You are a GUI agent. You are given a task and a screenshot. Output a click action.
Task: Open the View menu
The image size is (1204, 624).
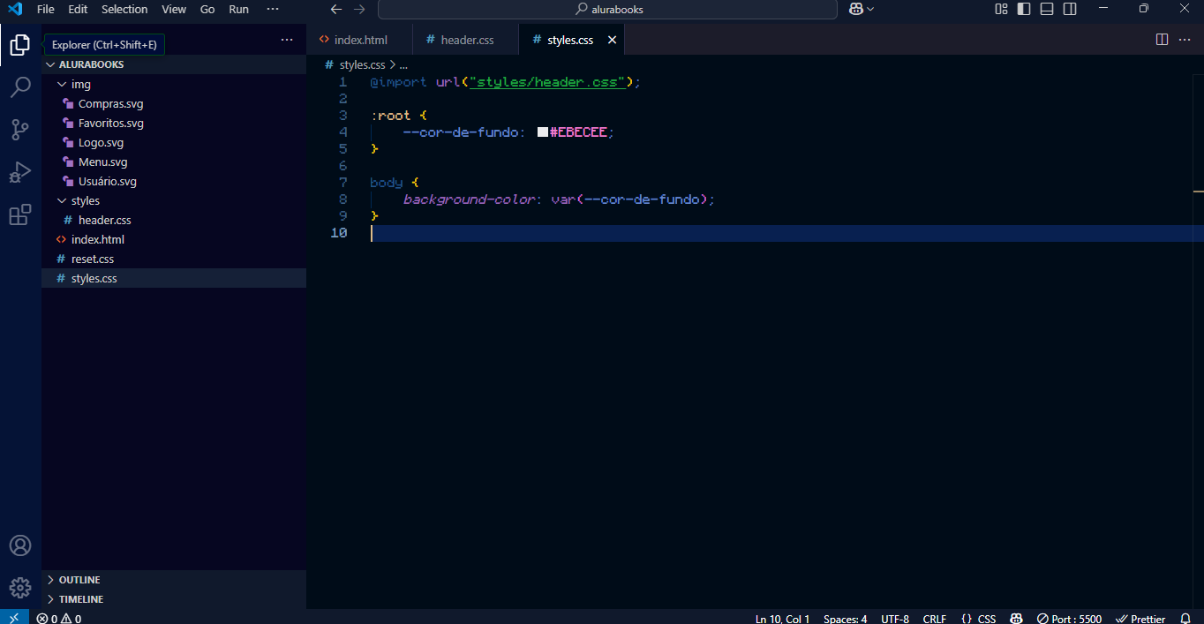(x=174, y=9)
